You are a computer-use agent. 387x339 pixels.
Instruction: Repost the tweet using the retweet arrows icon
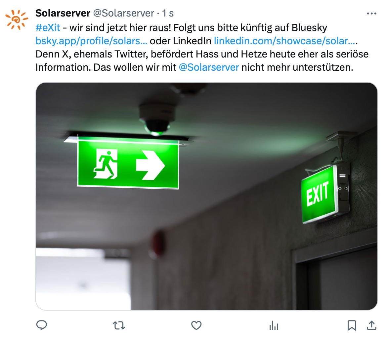(x=119, y=325)
